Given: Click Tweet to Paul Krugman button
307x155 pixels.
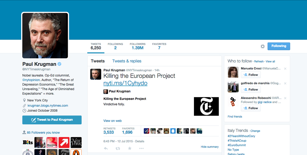Looking at the screenshot, I should pyautogui.click(x=52, y=120).
